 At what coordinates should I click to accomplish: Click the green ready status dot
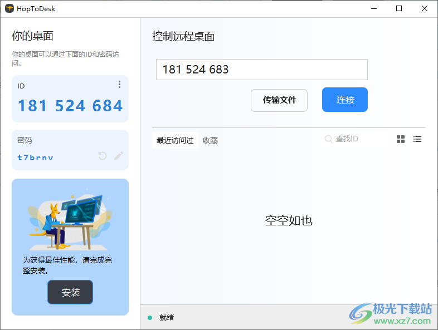coord(150,317)
